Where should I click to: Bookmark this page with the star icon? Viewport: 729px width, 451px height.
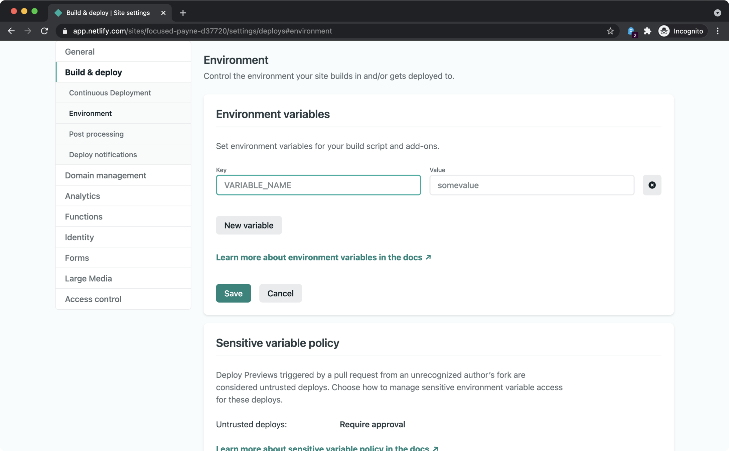610,31
